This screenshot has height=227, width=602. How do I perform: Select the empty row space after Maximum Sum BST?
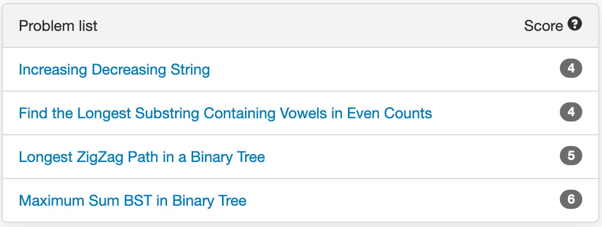395,200
